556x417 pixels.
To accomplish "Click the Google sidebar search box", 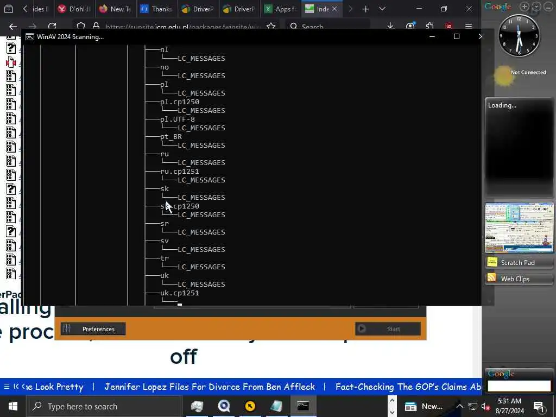I will 519,386.
